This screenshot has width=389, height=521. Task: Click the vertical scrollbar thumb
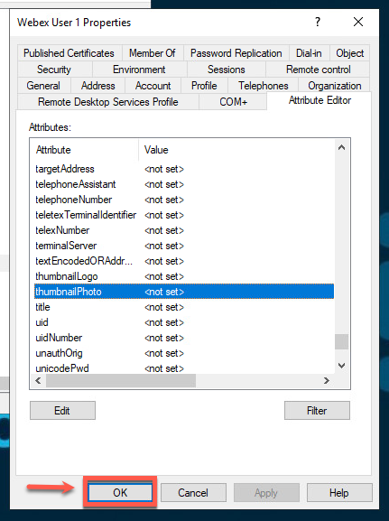341,342
